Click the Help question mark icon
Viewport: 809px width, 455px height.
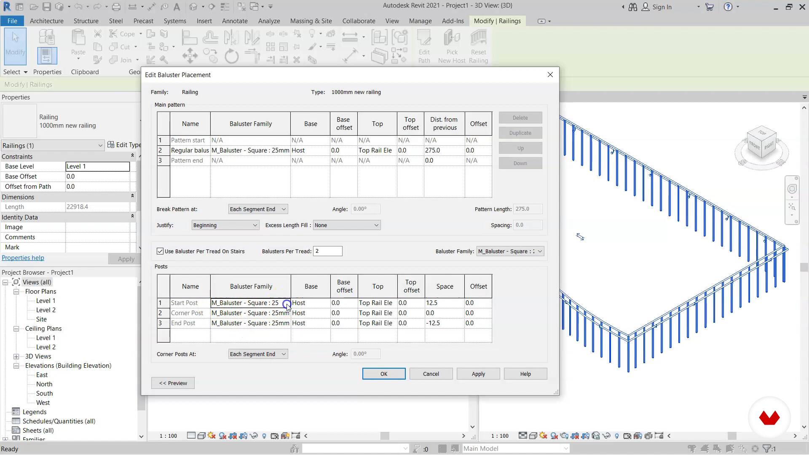point(728,7)
